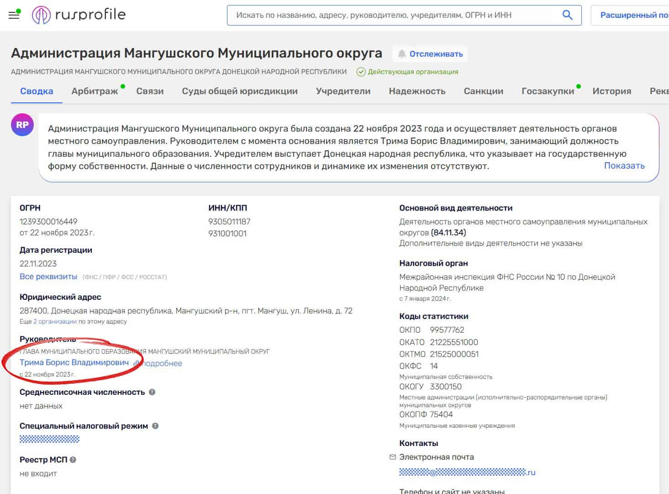Click the OKOGU value 3300150
This screenshot has height=494, width=669.
click(x=446, y=387)
